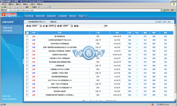Click the vertical scrollbar up arrow

pyautogui.click(x=175, y=25)
